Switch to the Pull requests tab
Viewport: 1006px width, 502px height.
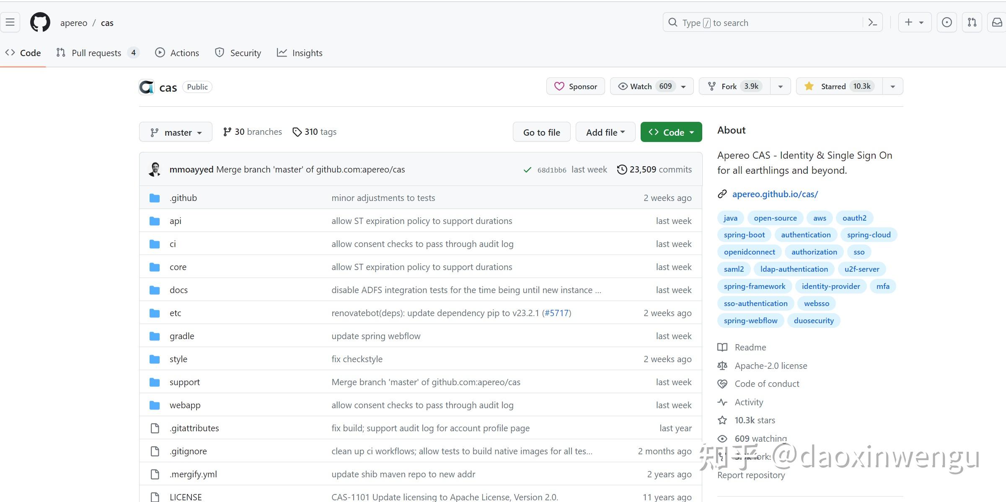coord(96,53)
